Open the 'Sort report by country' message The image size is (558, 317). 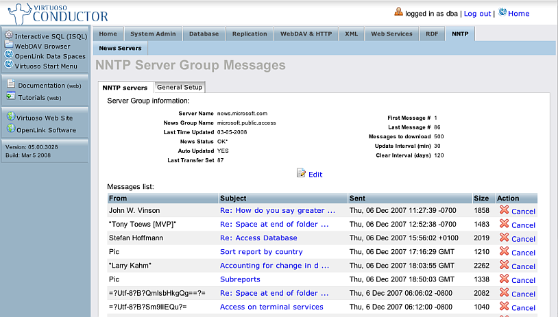point(261,252)
